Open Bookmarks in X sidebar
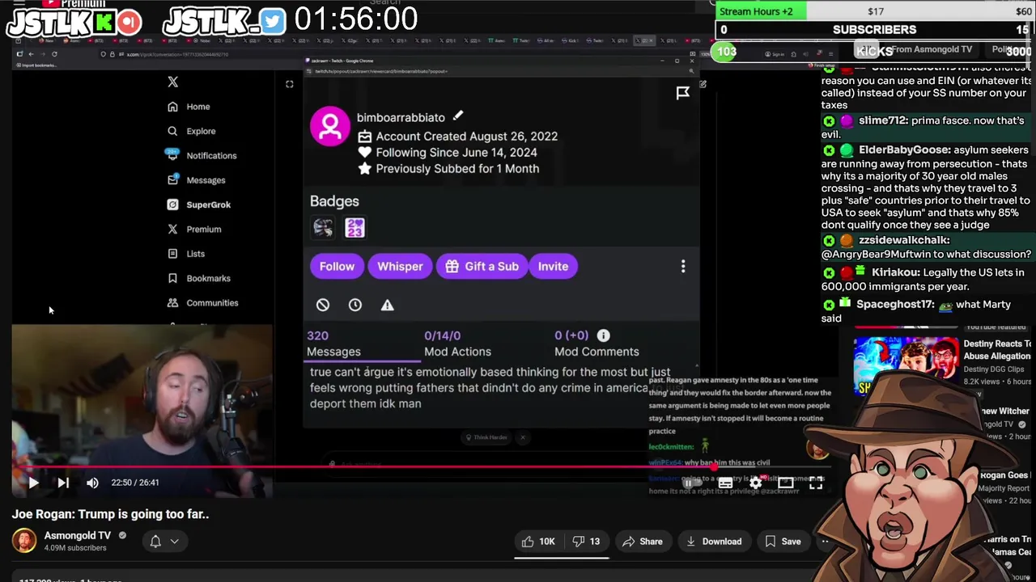Screen dimensions: 1036x582 coord(199,278)
